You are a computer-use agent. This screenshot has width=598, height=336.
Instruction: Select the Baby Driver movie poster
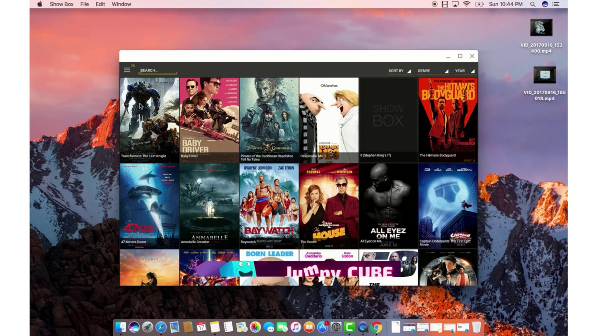click(209, 120)
